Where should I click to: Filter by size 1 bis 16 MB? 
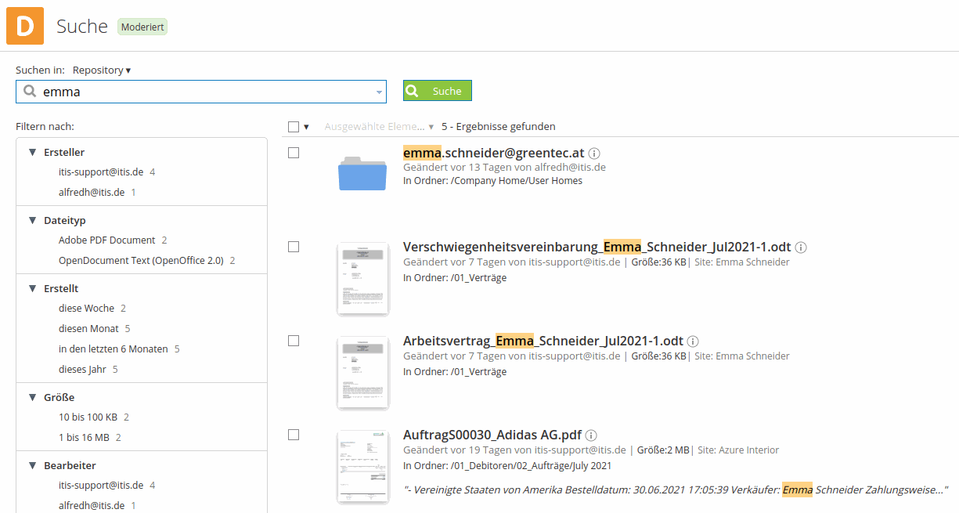click(84, 438)
